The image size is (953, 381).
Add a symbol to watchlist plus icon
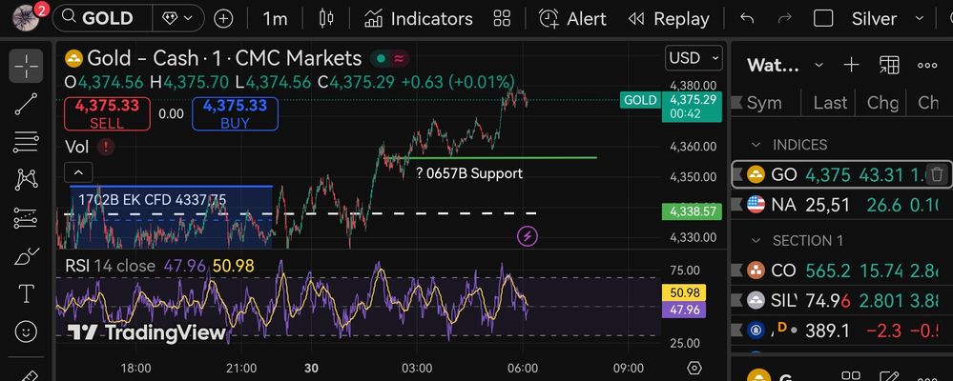pyautogui.click(x=852, y=65)
